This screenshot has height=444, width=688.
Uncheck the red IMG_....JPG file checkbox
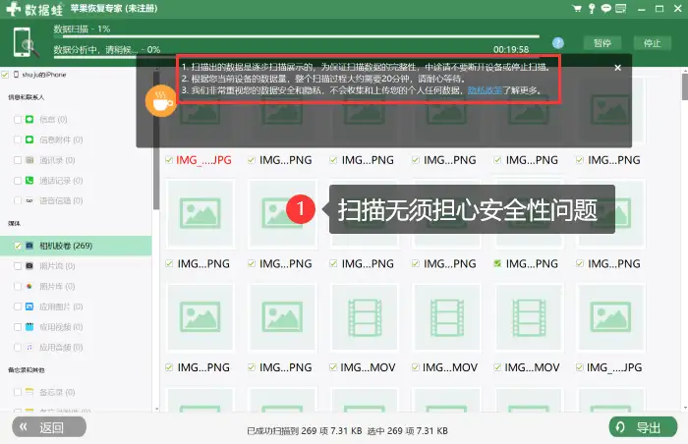coord(169,160)
